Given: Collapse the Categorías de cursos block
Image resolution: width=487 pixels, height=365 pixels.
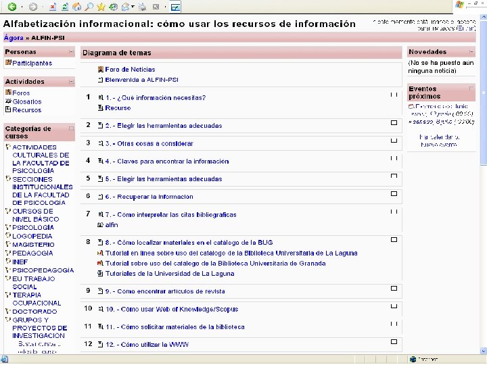Looking at the screenshot, I should pyautogui.click(x=71, y=128).
